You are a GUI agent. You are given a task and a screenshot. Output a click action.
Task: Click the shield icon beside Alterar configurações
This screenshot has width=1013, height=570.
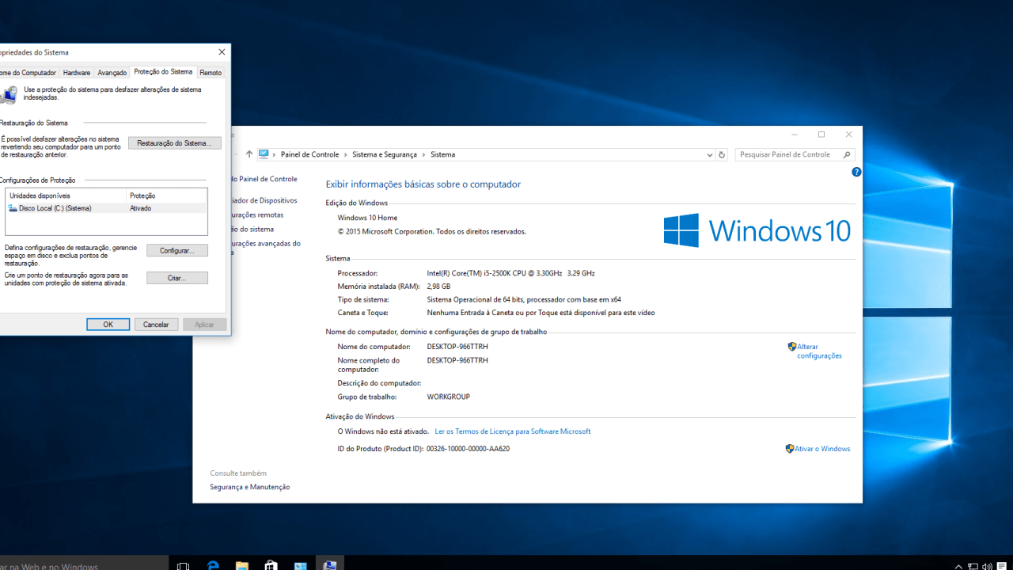click(x=792, y=347)
